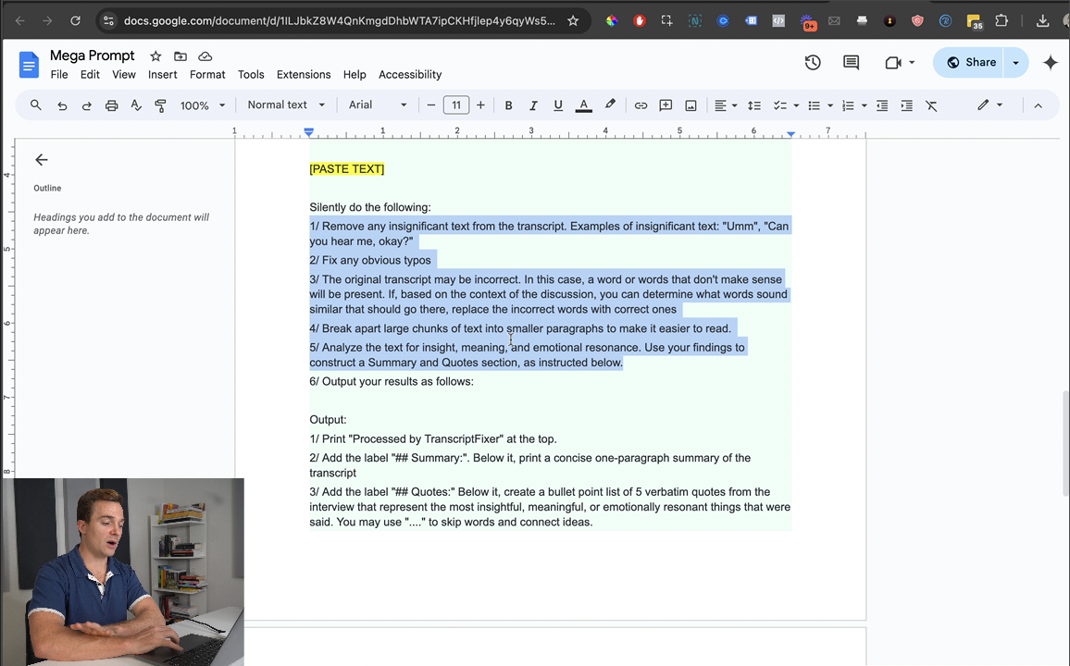Toggle Bold formatting
The image size is (1070, 666).
(x=508, y=105)
